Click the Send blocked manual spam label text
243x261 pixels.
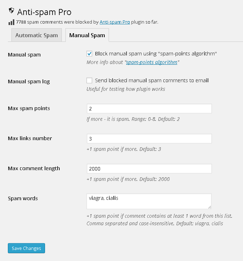(x=152, y=80)
